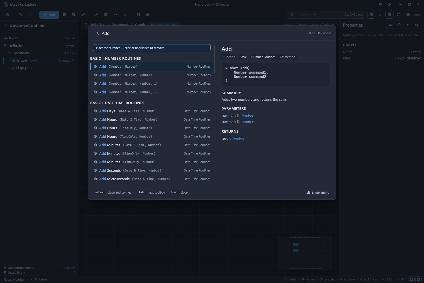
Task: Select the pencil edit tool
Action: 96,15
